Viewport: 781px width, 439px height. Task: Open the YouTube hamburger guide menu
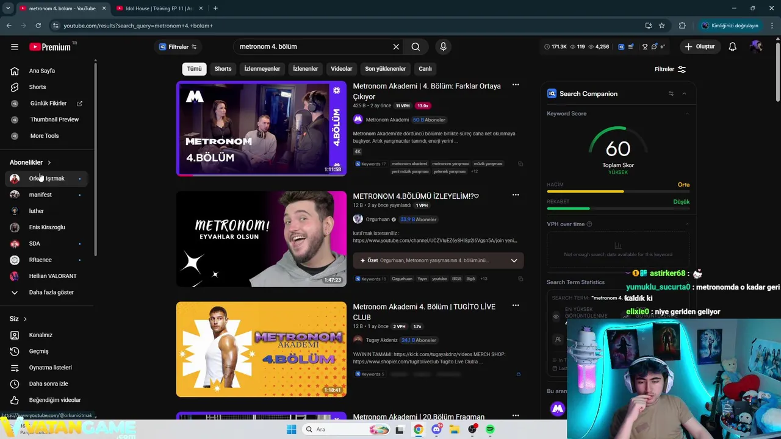click(15, 46)
